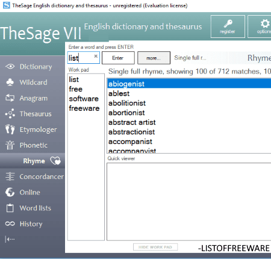Screen dimensions: 271x259
Task: Select 'freeware' in the Work pad
Action: (84, 108)
